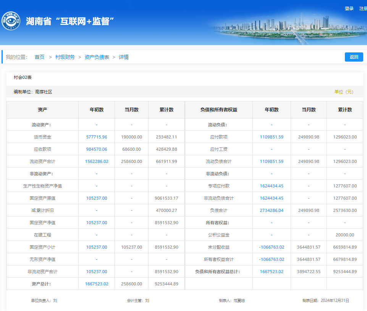The width and height of the screenshot is (367, 311).
Task: Select the 公积公益金 row label
Action: [218, 235]
